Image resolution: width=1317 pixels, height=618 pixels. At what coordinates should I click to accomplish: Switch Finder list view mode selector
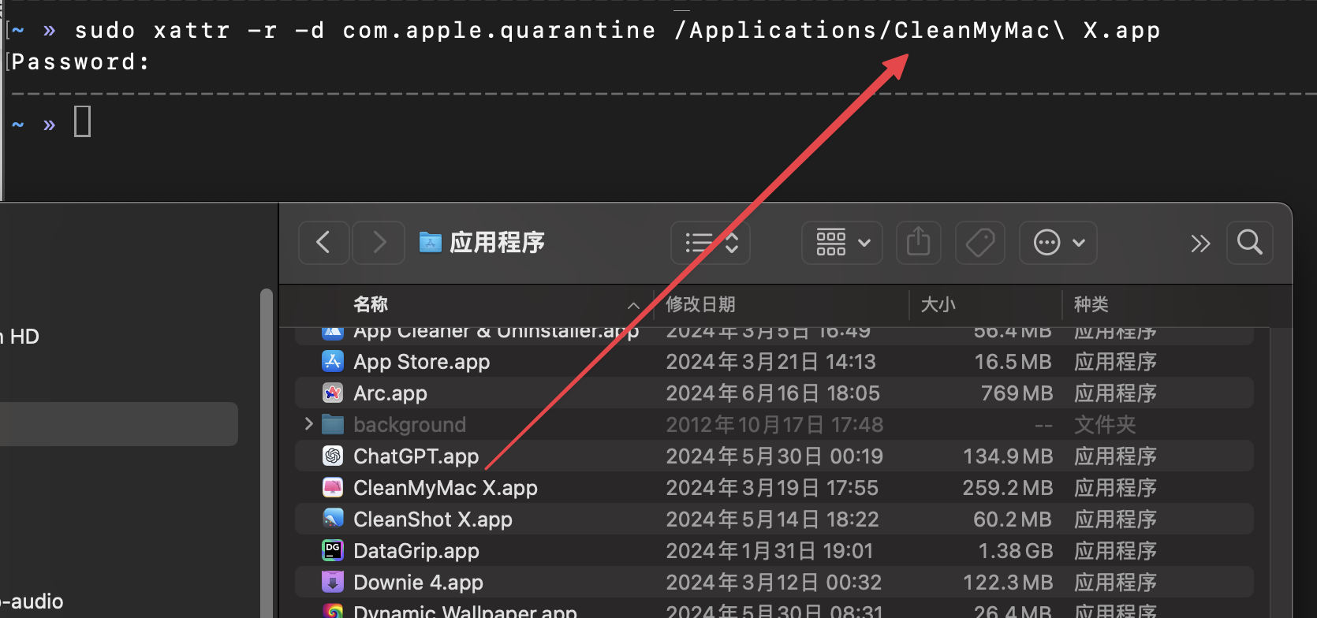[711, 242]
